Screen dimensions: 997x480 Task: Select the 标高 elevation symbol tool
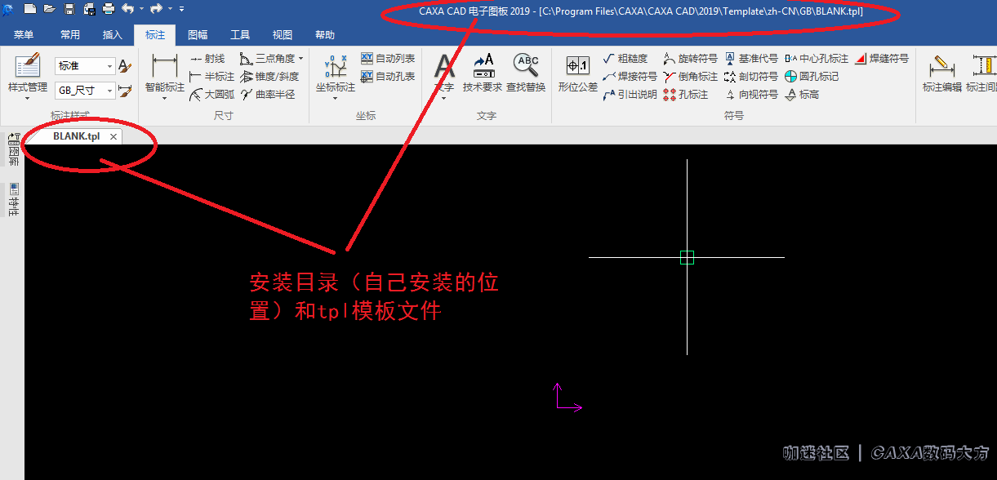coord(802,95)
